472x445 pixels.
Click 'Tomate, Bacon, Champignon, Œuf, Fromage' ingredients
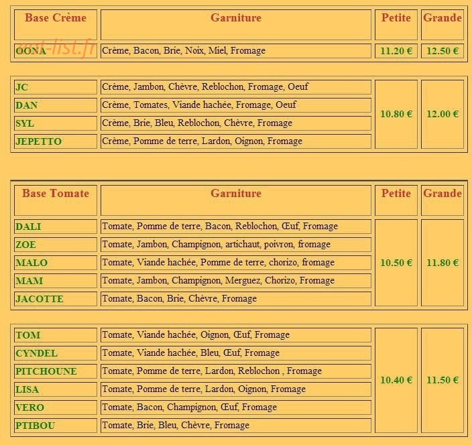tap(189, 407)
